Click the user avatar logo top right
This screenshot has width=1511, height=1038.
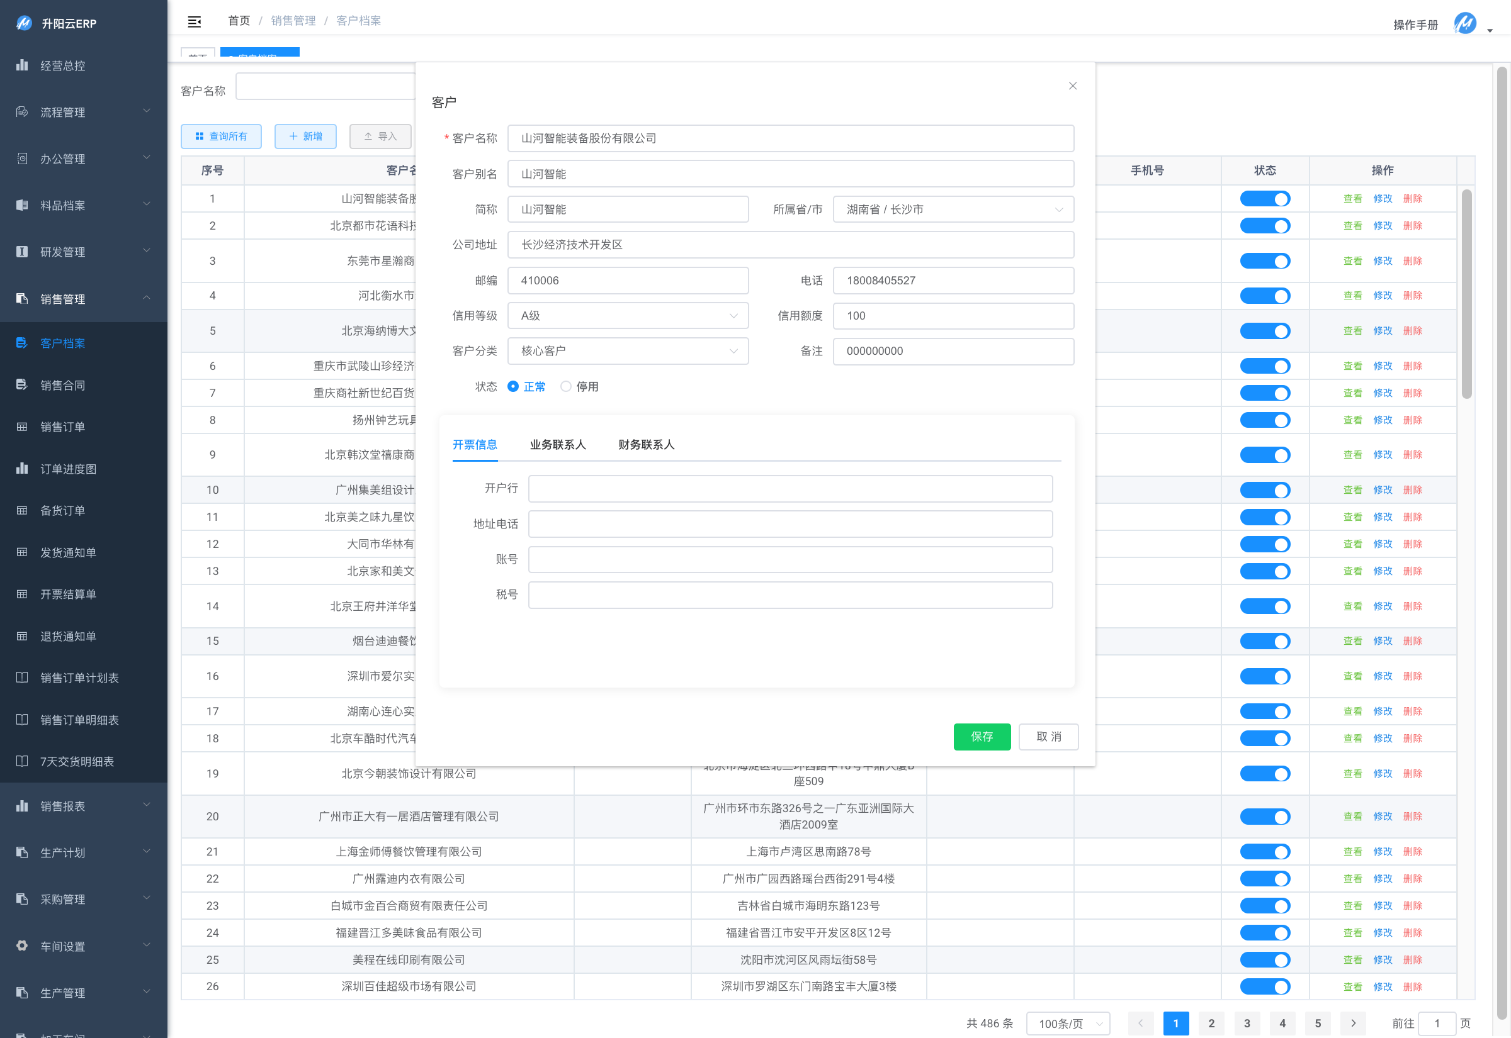(x=1465, y=24)
